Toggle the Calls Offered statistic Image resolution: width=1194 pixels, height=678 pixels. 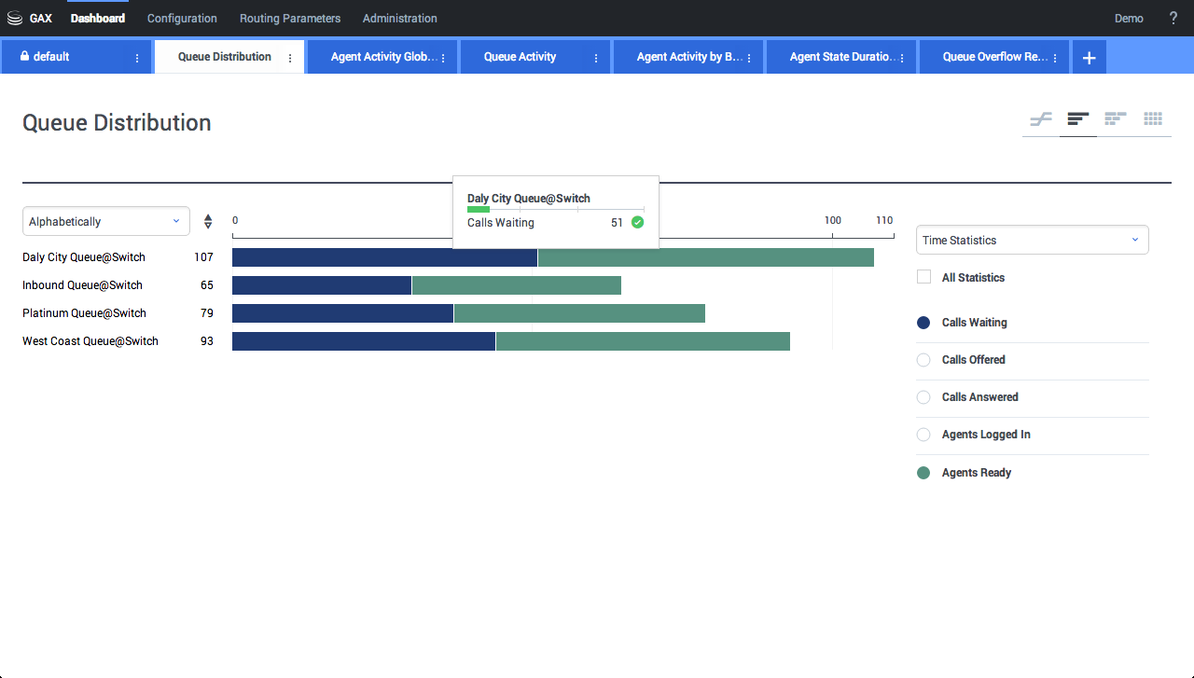[x=923, y=360]
